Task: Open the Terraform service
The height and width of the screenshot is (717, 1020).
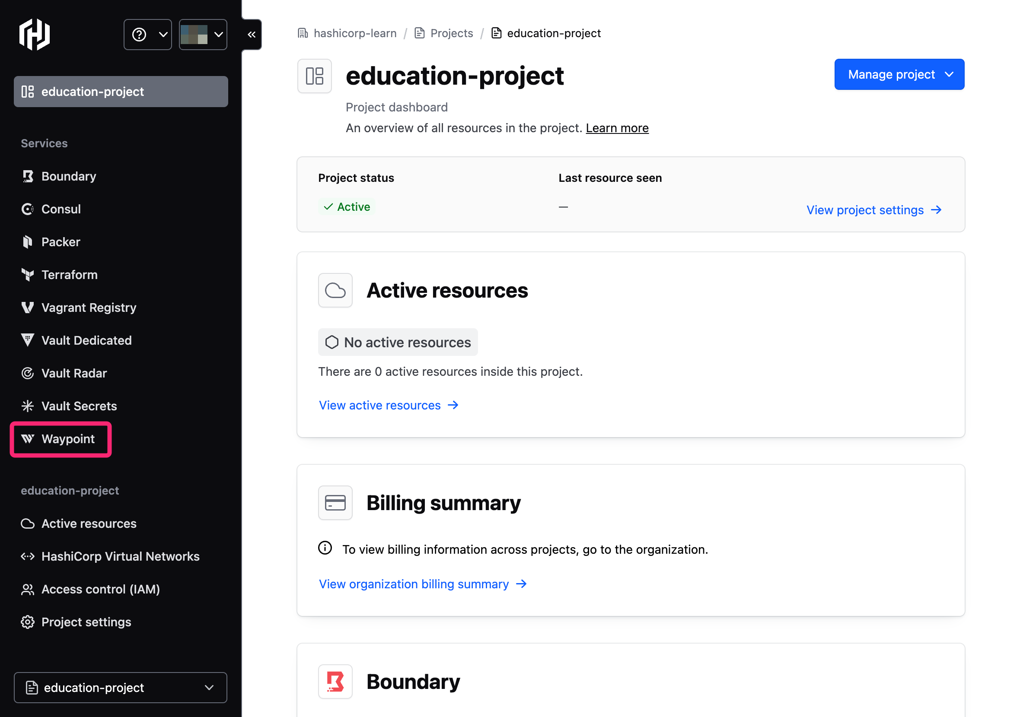Action: pyautogui.click(x=70, y=275)
